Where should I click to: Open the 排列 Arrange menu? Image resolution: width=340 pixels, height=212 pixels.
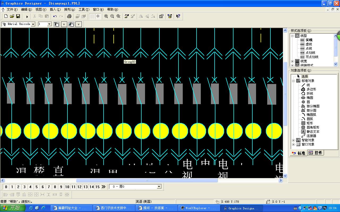tap(69, 10)
